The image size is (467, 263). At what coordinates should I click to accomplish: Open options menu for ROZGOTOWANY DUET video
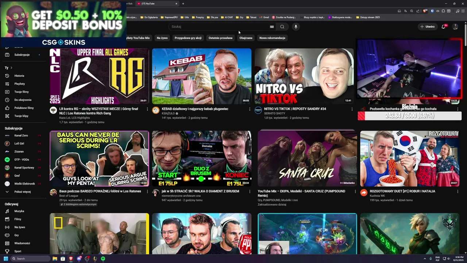(x=458, y=191)
